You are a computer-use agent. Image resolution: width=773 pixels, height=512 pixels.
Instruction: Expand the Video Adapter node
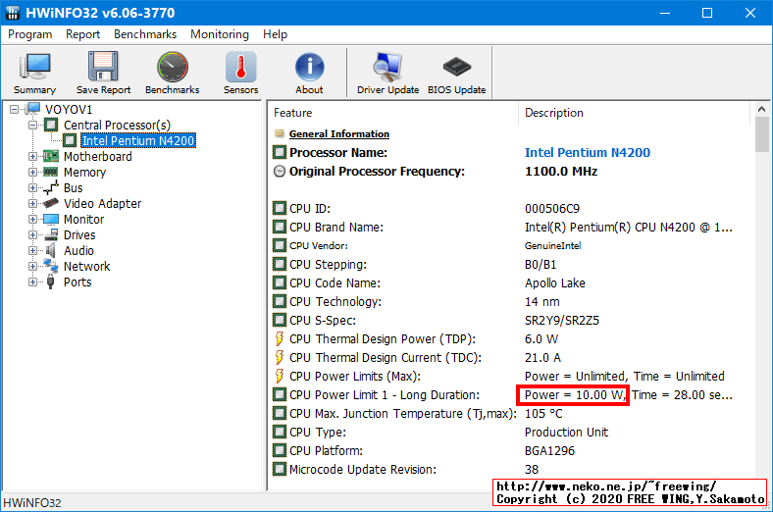32,203
